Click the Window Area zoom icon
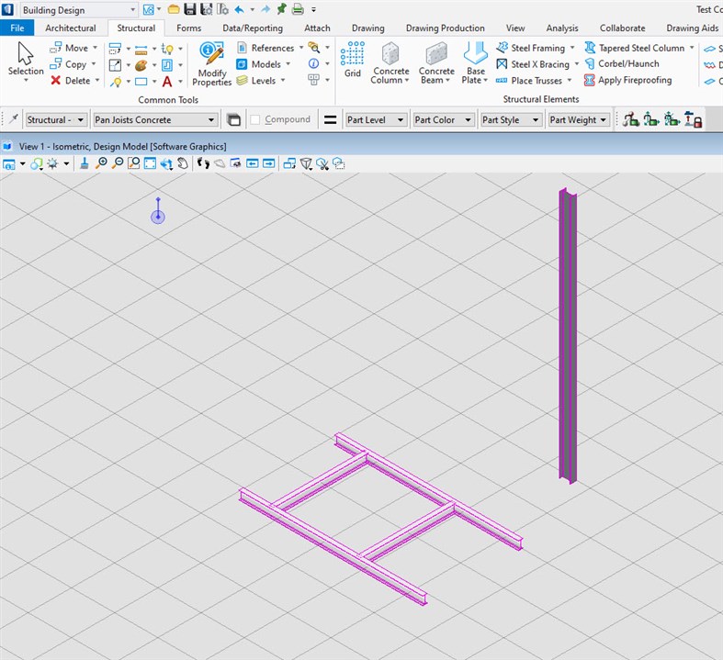Viewport: 723px width, 660px height. (134, 163)
